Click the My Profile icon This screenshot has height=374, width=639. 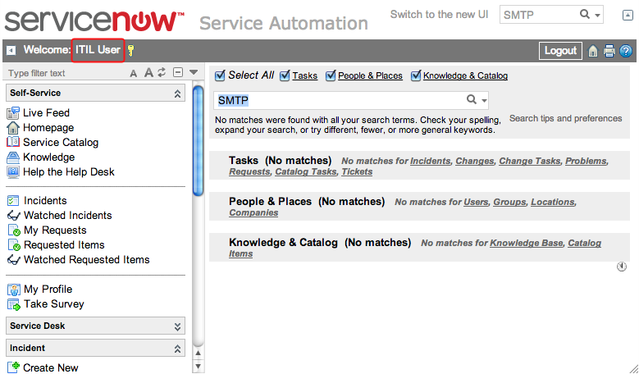(14, 290)
